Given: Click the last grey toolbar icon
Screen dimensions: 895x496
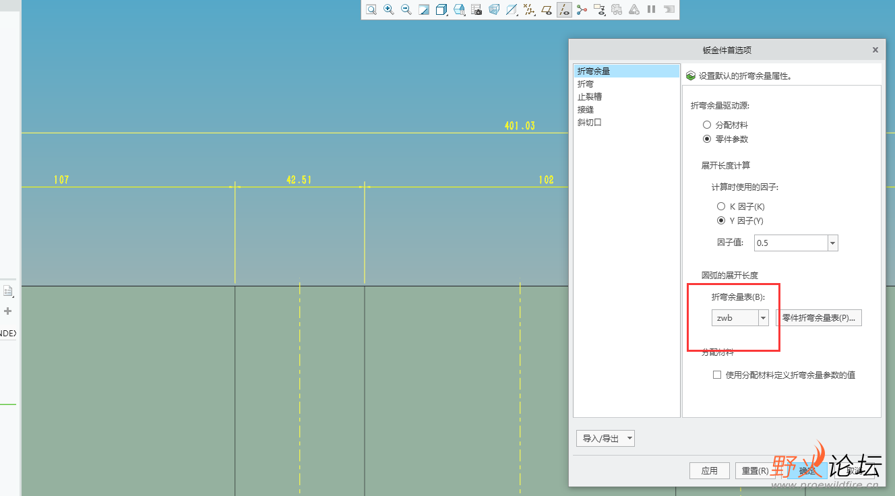Looking at the screenshot, I should coord(669,9).
